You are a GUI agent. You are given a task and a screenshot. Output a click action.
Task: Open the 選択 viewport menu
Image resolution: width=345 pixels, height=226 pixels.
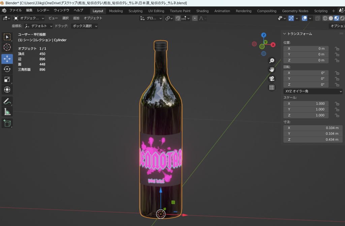(65, 18)
